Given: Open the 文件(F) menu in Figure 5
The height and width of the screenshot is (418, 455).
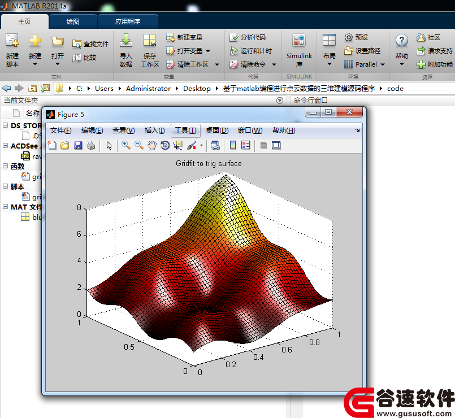Looking at the screenshot, I should point(60,130).
